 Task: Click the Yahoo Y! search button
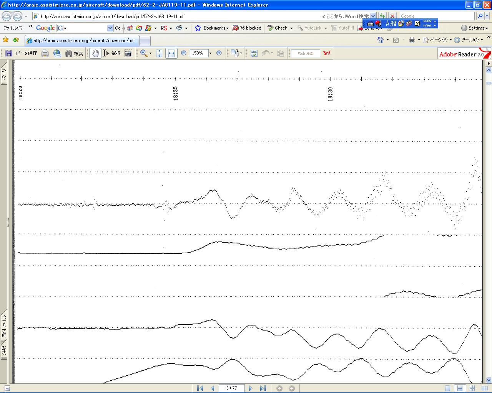coord(327,53)
